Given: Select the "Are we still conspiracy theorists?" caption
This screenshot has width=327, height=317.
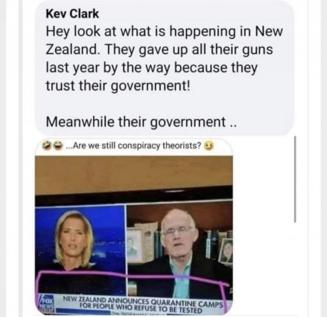Looking at the screenshot, I should [x=134, y=145].
